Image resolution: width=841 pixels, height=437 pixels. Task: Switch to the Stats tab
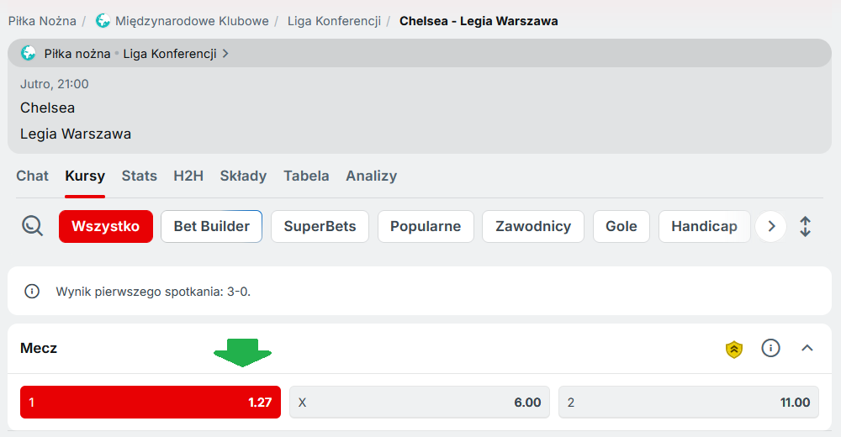(139, 176)
